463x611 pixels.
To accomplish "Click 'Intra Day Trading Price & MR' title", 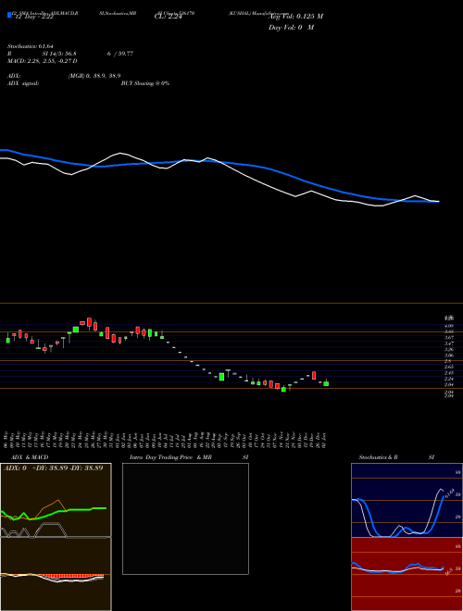I will [x=170, y=457].
